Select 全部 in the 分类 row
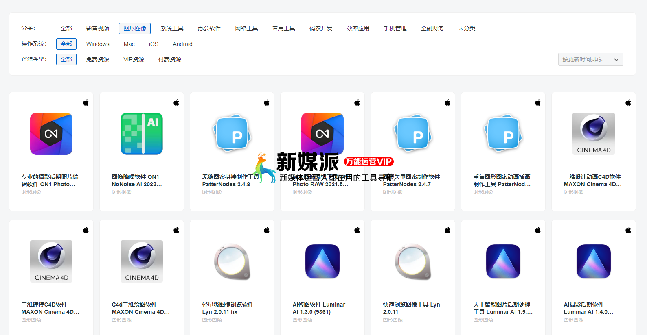This screenshot has height=335, width=647. (x=66, y=28)
